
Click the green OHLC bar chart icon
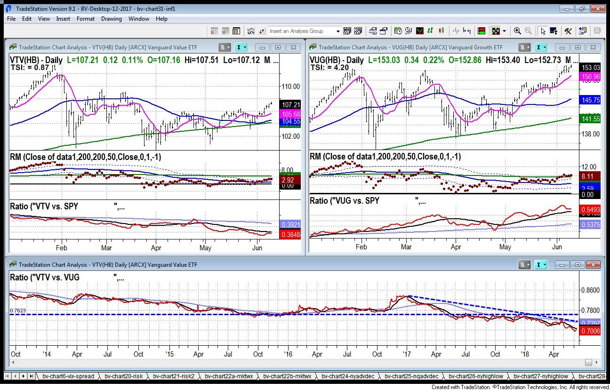[x=430, y=31]
